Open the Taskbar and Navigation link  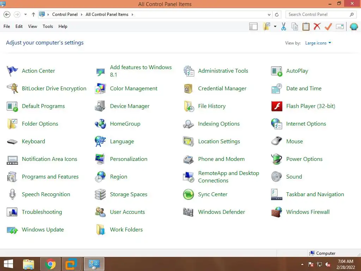tap(315, 194)
